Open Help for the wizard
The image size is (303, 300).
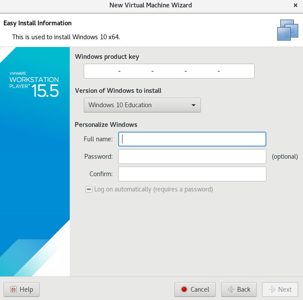point(21,290)
